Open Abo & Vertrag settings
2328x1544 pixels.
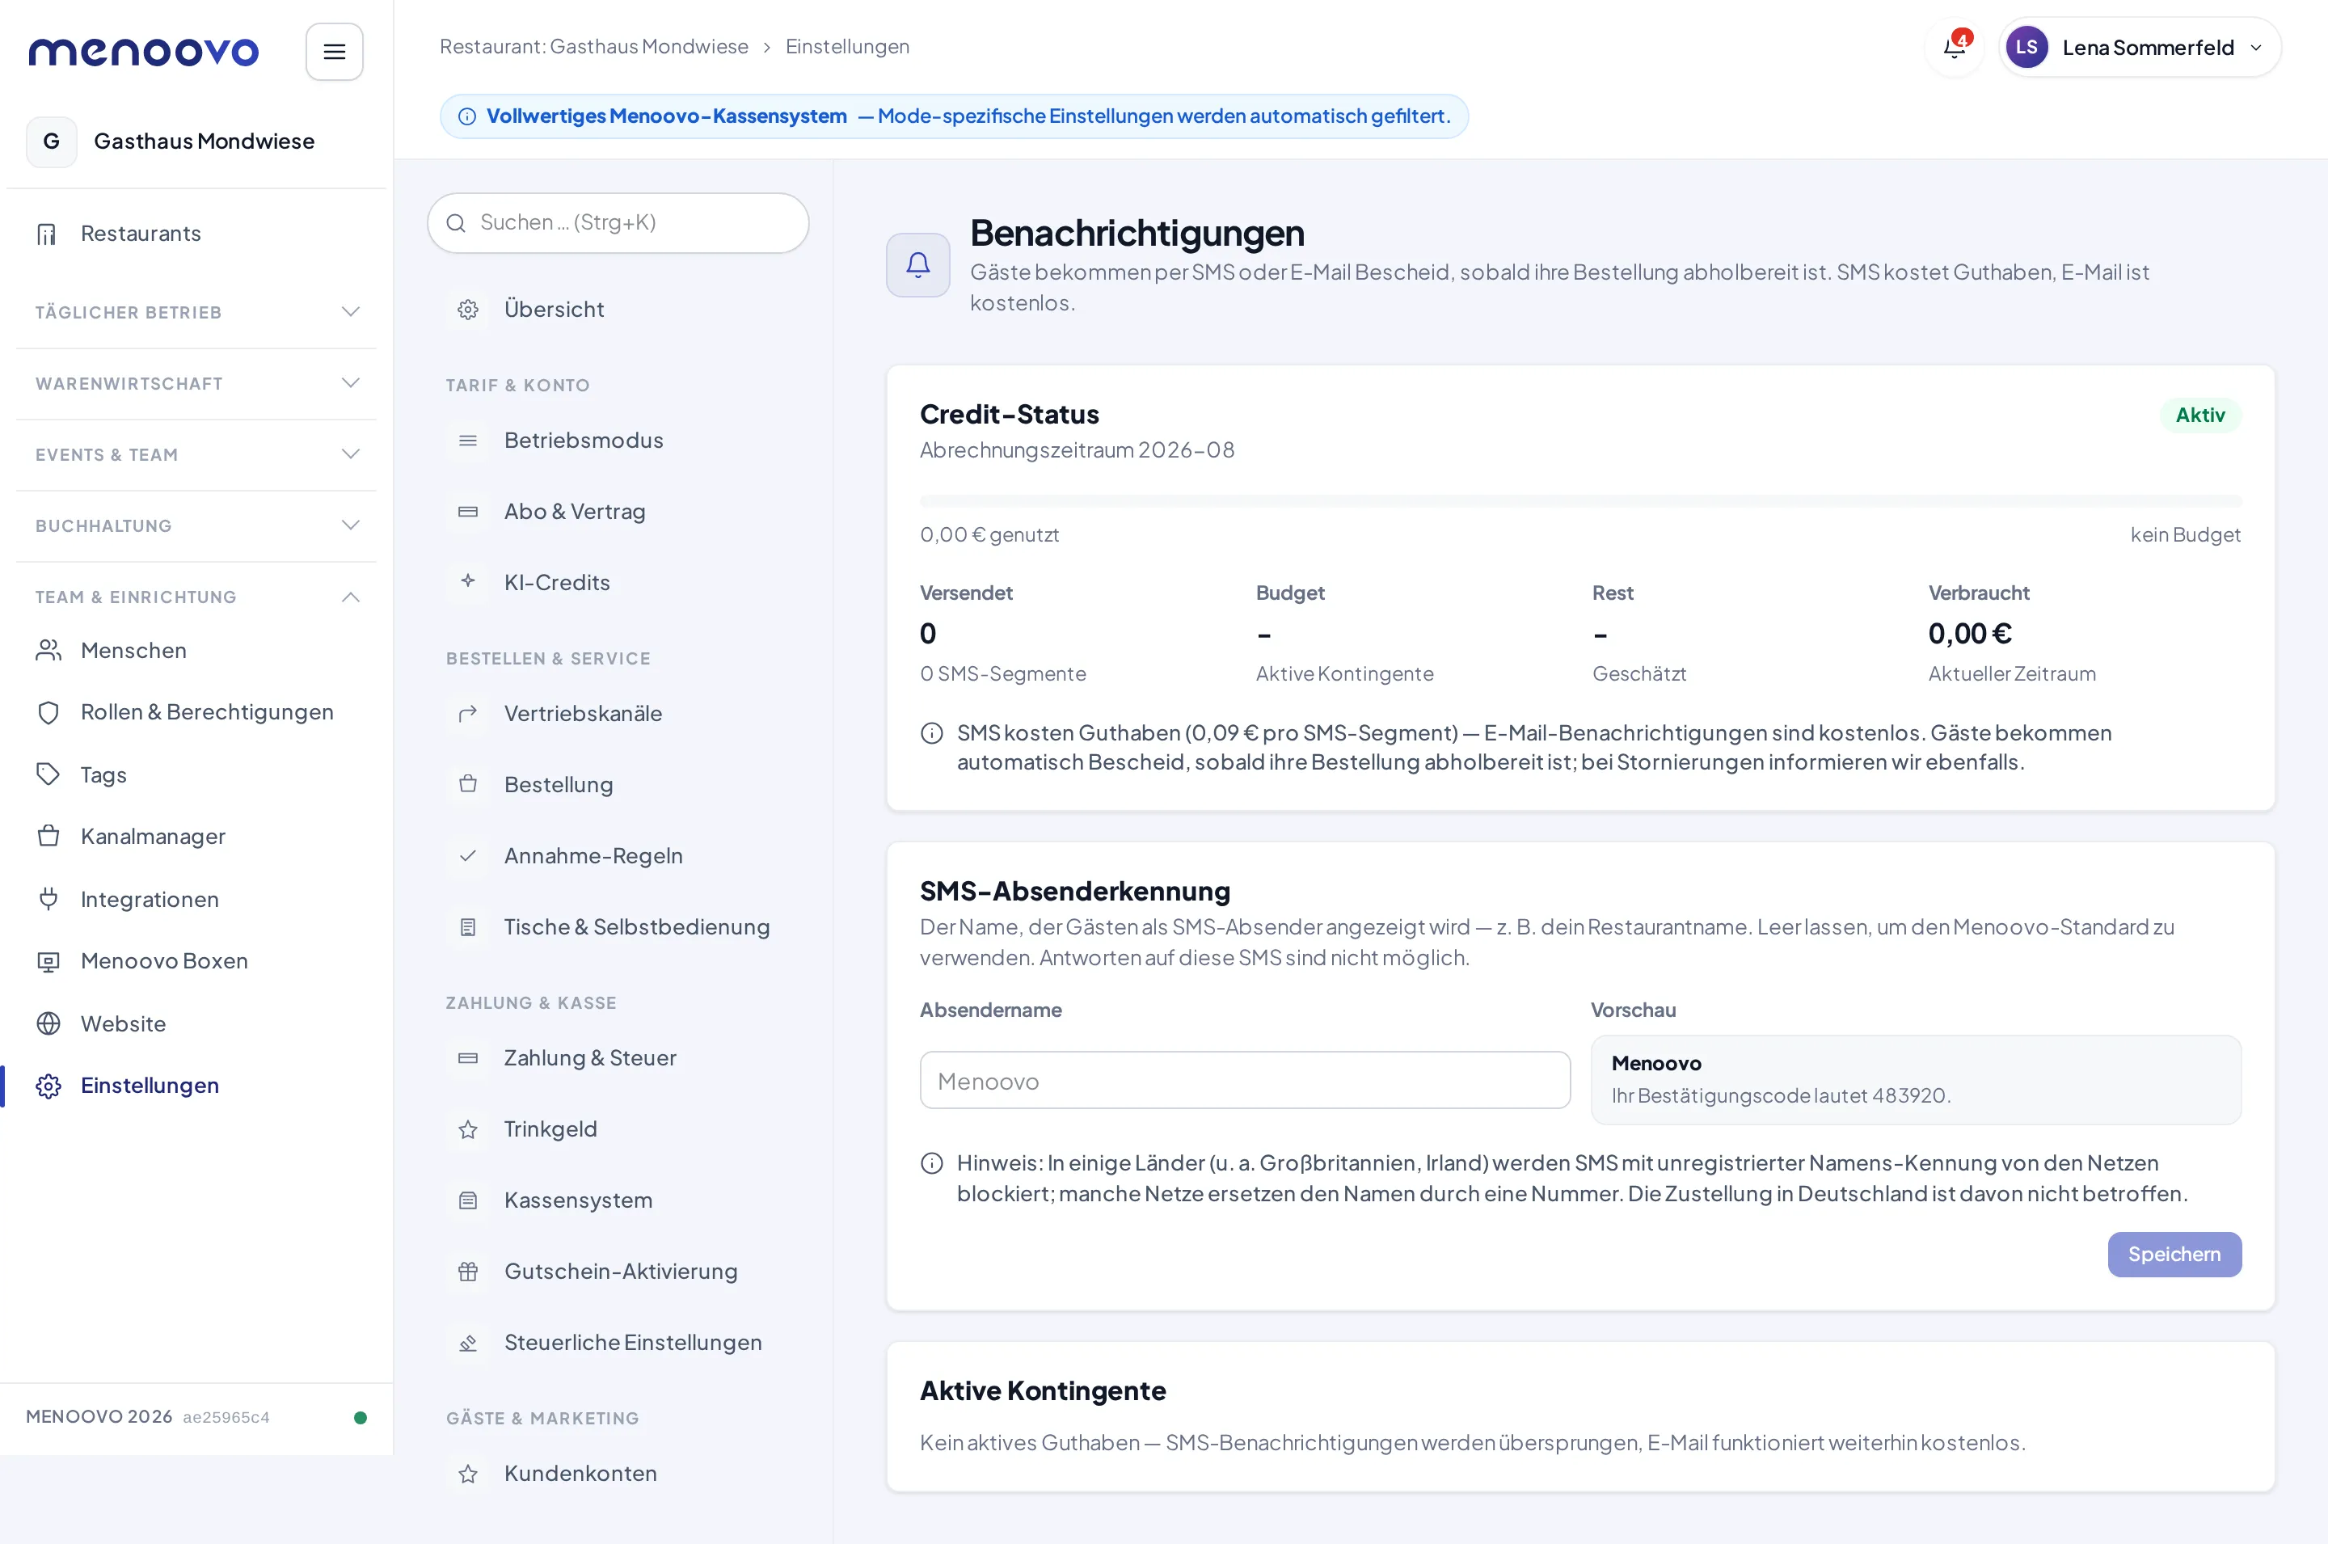click(618, 511)
